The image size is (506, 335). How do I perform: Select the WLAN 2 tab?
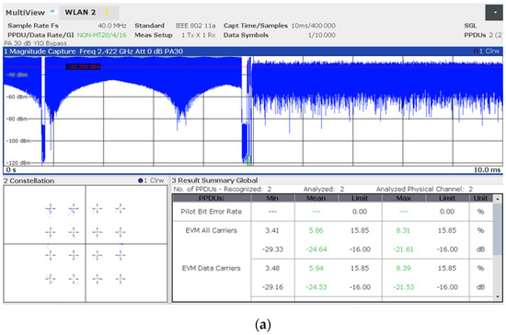click(x=88, y=13)
